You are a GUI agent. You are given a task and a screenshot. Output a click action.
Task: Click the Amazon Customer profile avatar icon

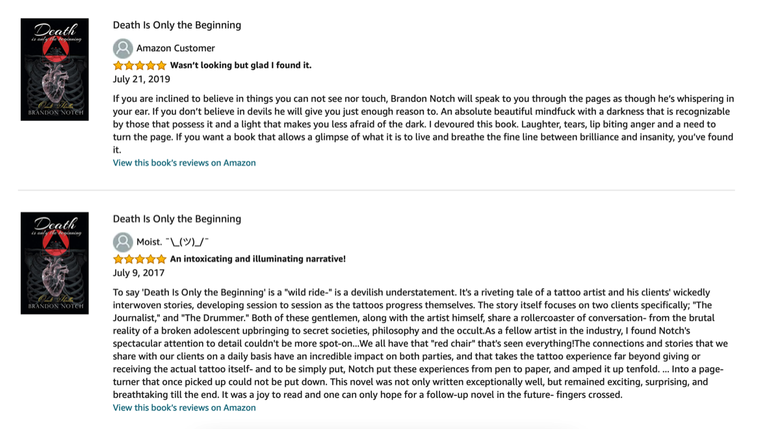(123, 49)
